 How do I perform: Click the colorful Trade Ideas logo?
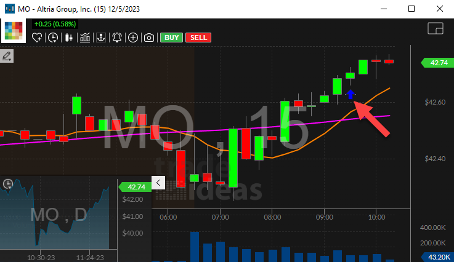(x=14, y=31)
